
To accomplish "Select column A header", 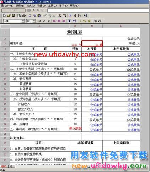I will 39,26.
